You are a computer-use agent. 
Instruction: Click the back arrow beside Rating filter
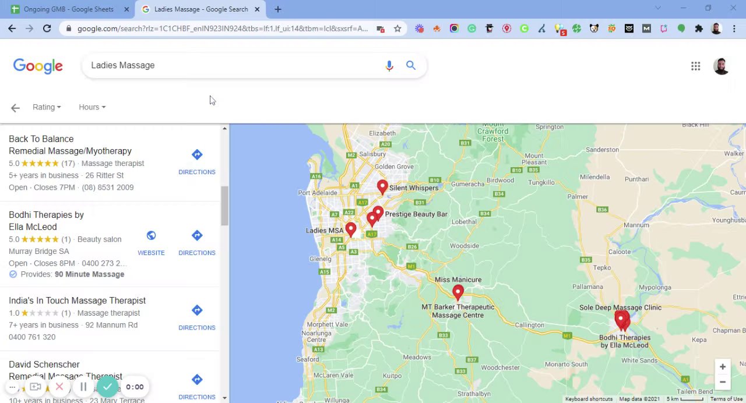click(x=15, y=108)
